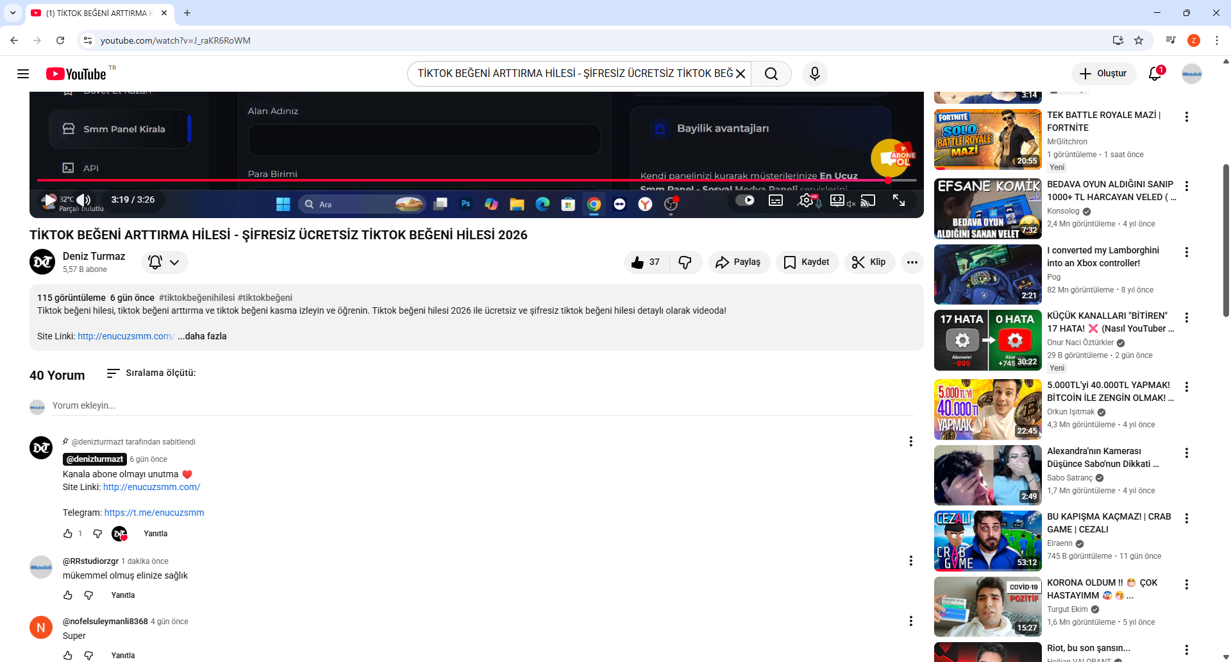This screenshot has height=662, width=1231.
Task: Dislike the pinned @denizturmazt comment
Action: [x=97, y=534]
